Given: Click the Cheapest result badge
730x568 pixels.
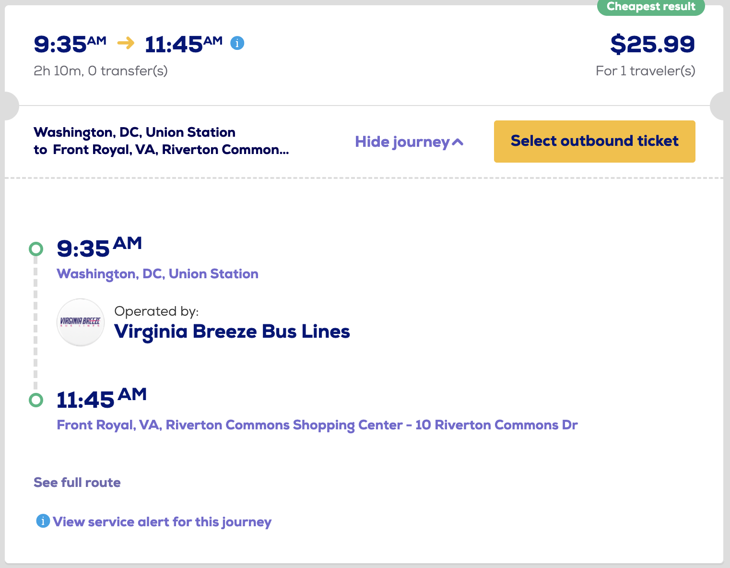Looking at the screenshot, I should [651, 7].
